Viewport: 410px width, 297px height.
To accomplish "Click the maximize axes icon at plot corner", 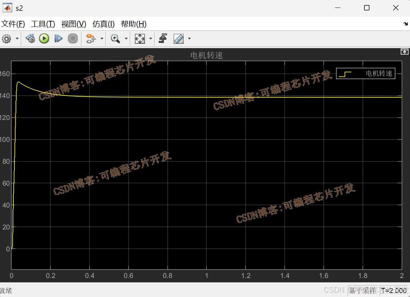I will click(x=404, y=52).
